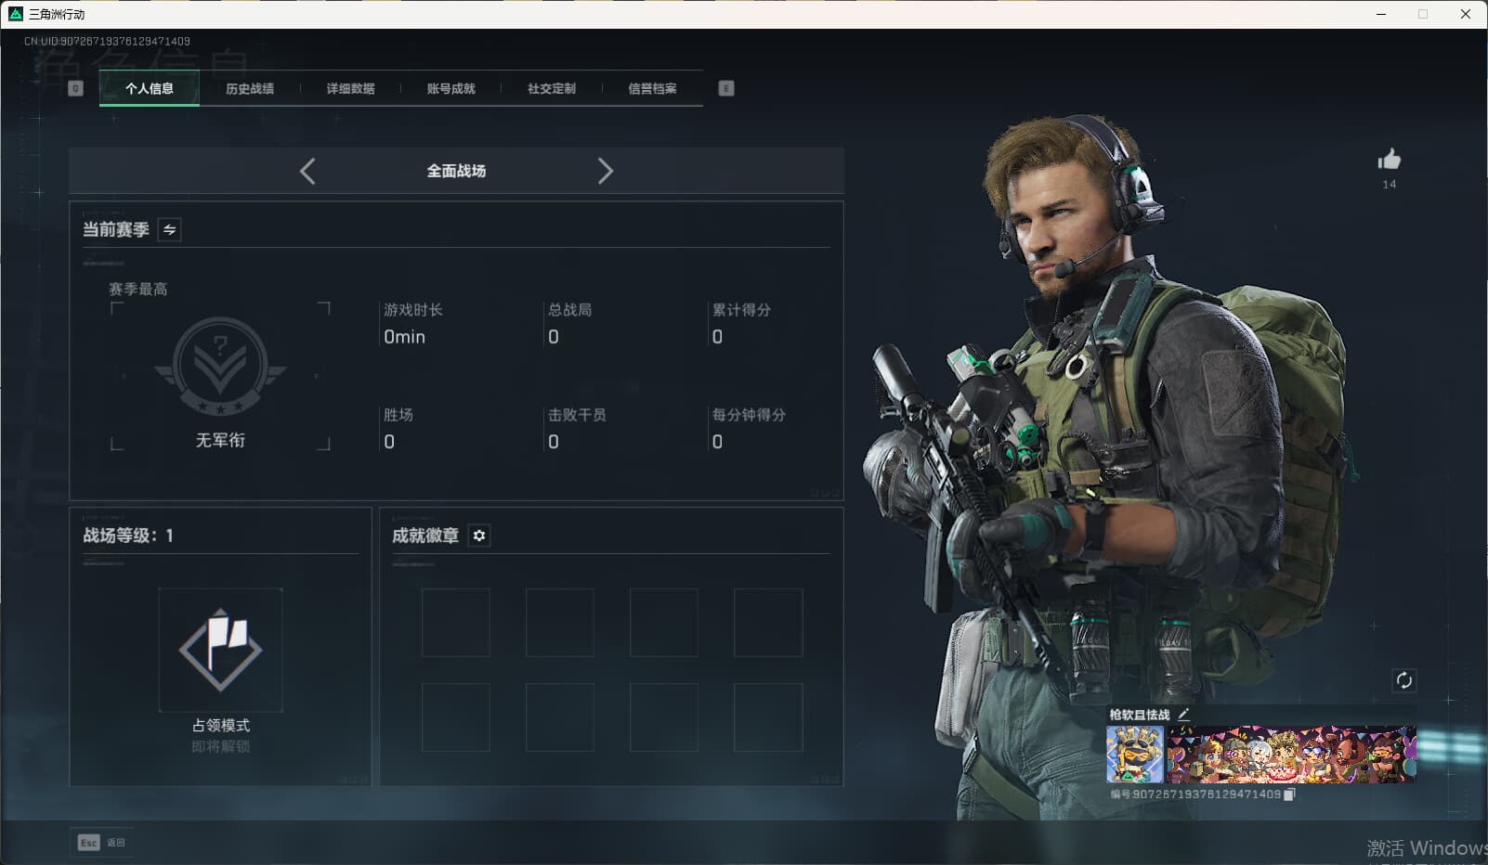
Task: Click the conquest mode flag icon
Action: [220, 650]
